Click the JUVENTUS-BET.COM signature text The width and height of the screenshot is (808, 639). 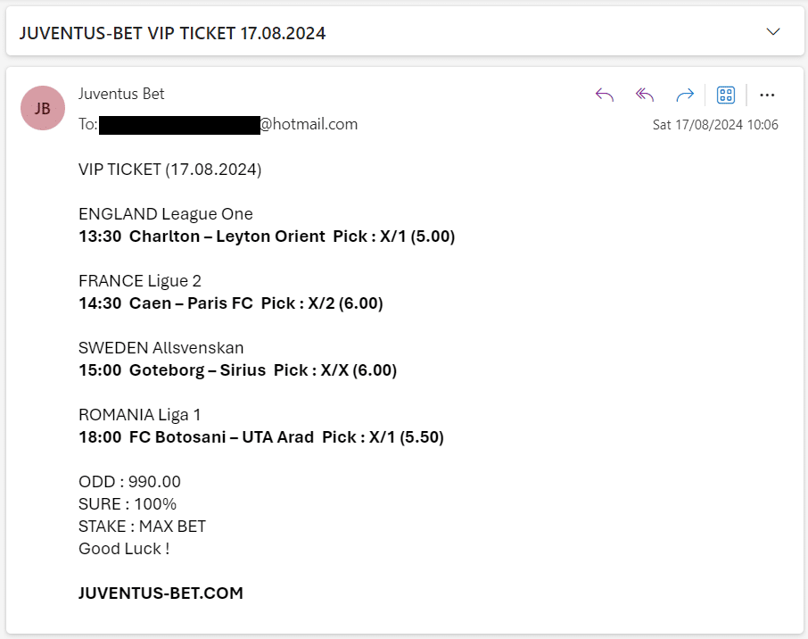[x=161, y=593]
